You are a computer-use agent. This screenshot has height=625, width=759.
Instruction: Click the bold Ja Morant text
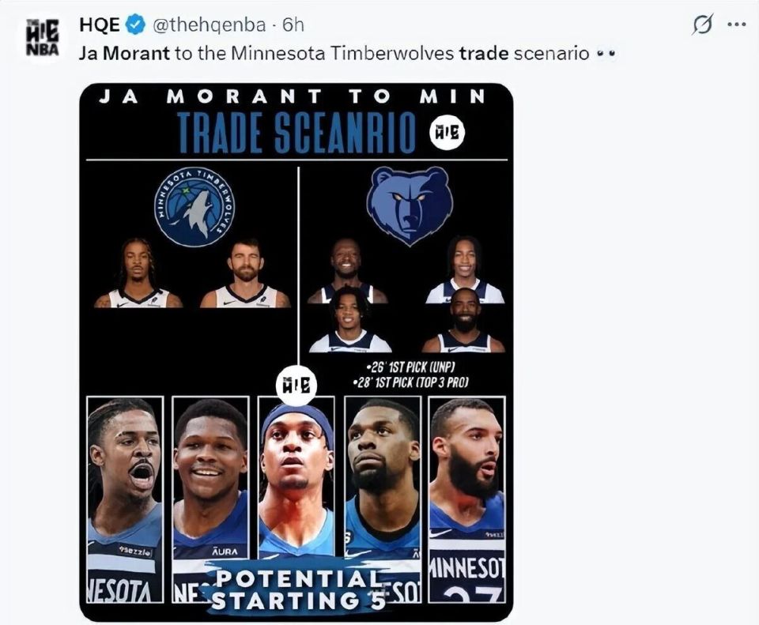[x=124, y=53]
